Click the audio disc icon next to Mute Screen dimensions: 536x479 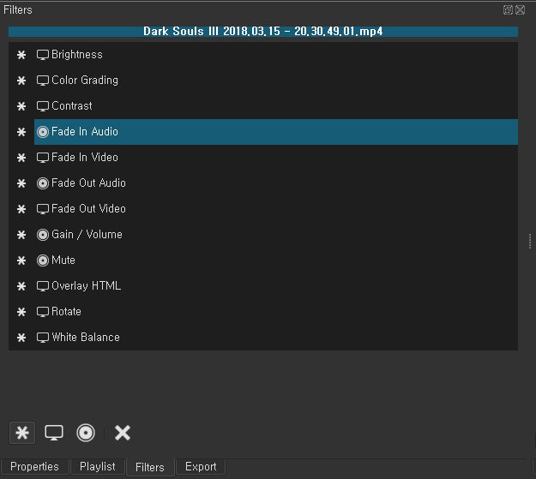tap(43, 260)
